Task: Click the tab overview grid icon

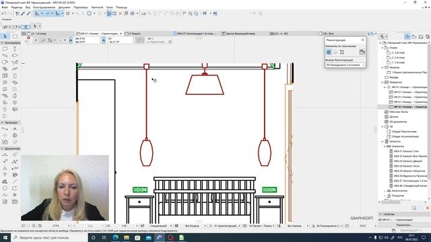Action: (24, 34)
